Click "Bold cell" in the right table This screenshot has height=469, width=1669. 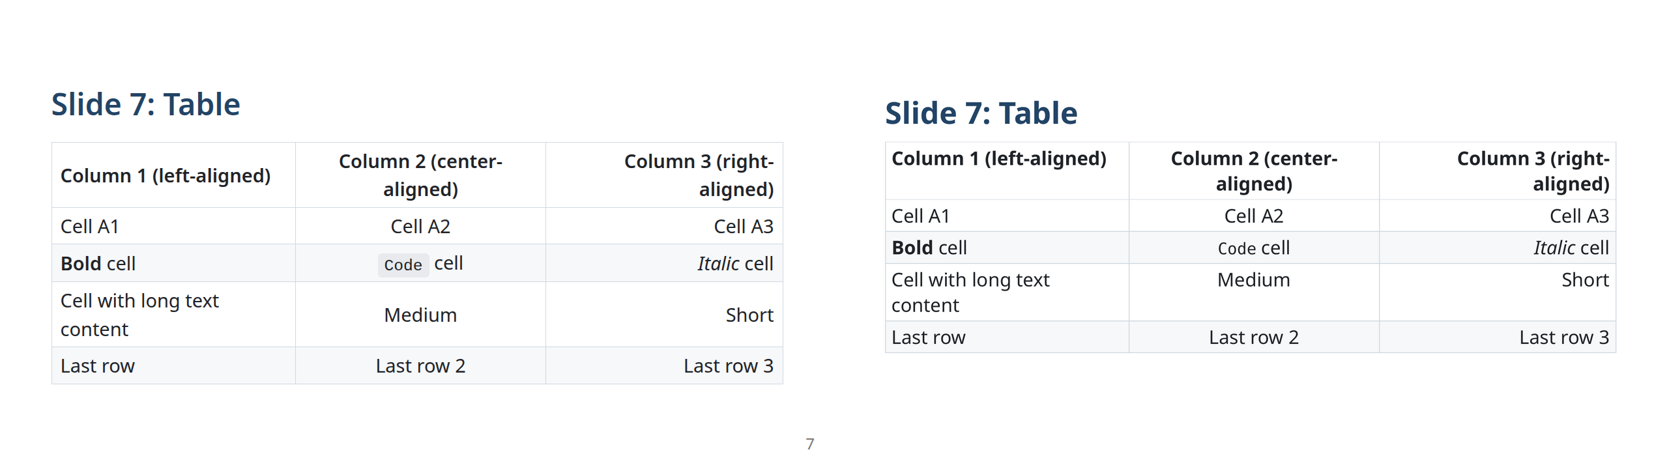point(929,248)
